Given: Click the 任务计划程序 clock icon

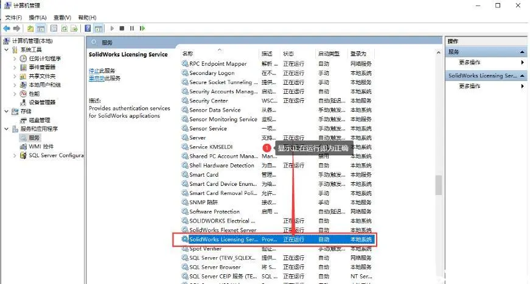Looking at the screenshot, I should tap(23, 59).
